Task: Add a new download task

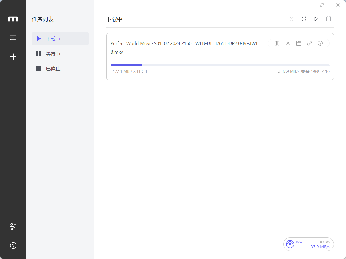Action: click(x=13, y=57)
